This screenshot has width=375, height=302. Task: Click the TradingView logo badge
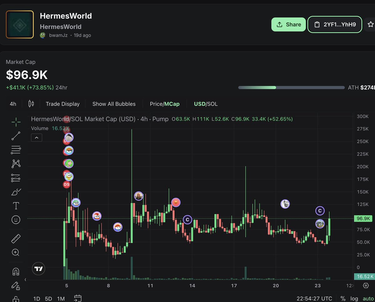click(38, 269)
